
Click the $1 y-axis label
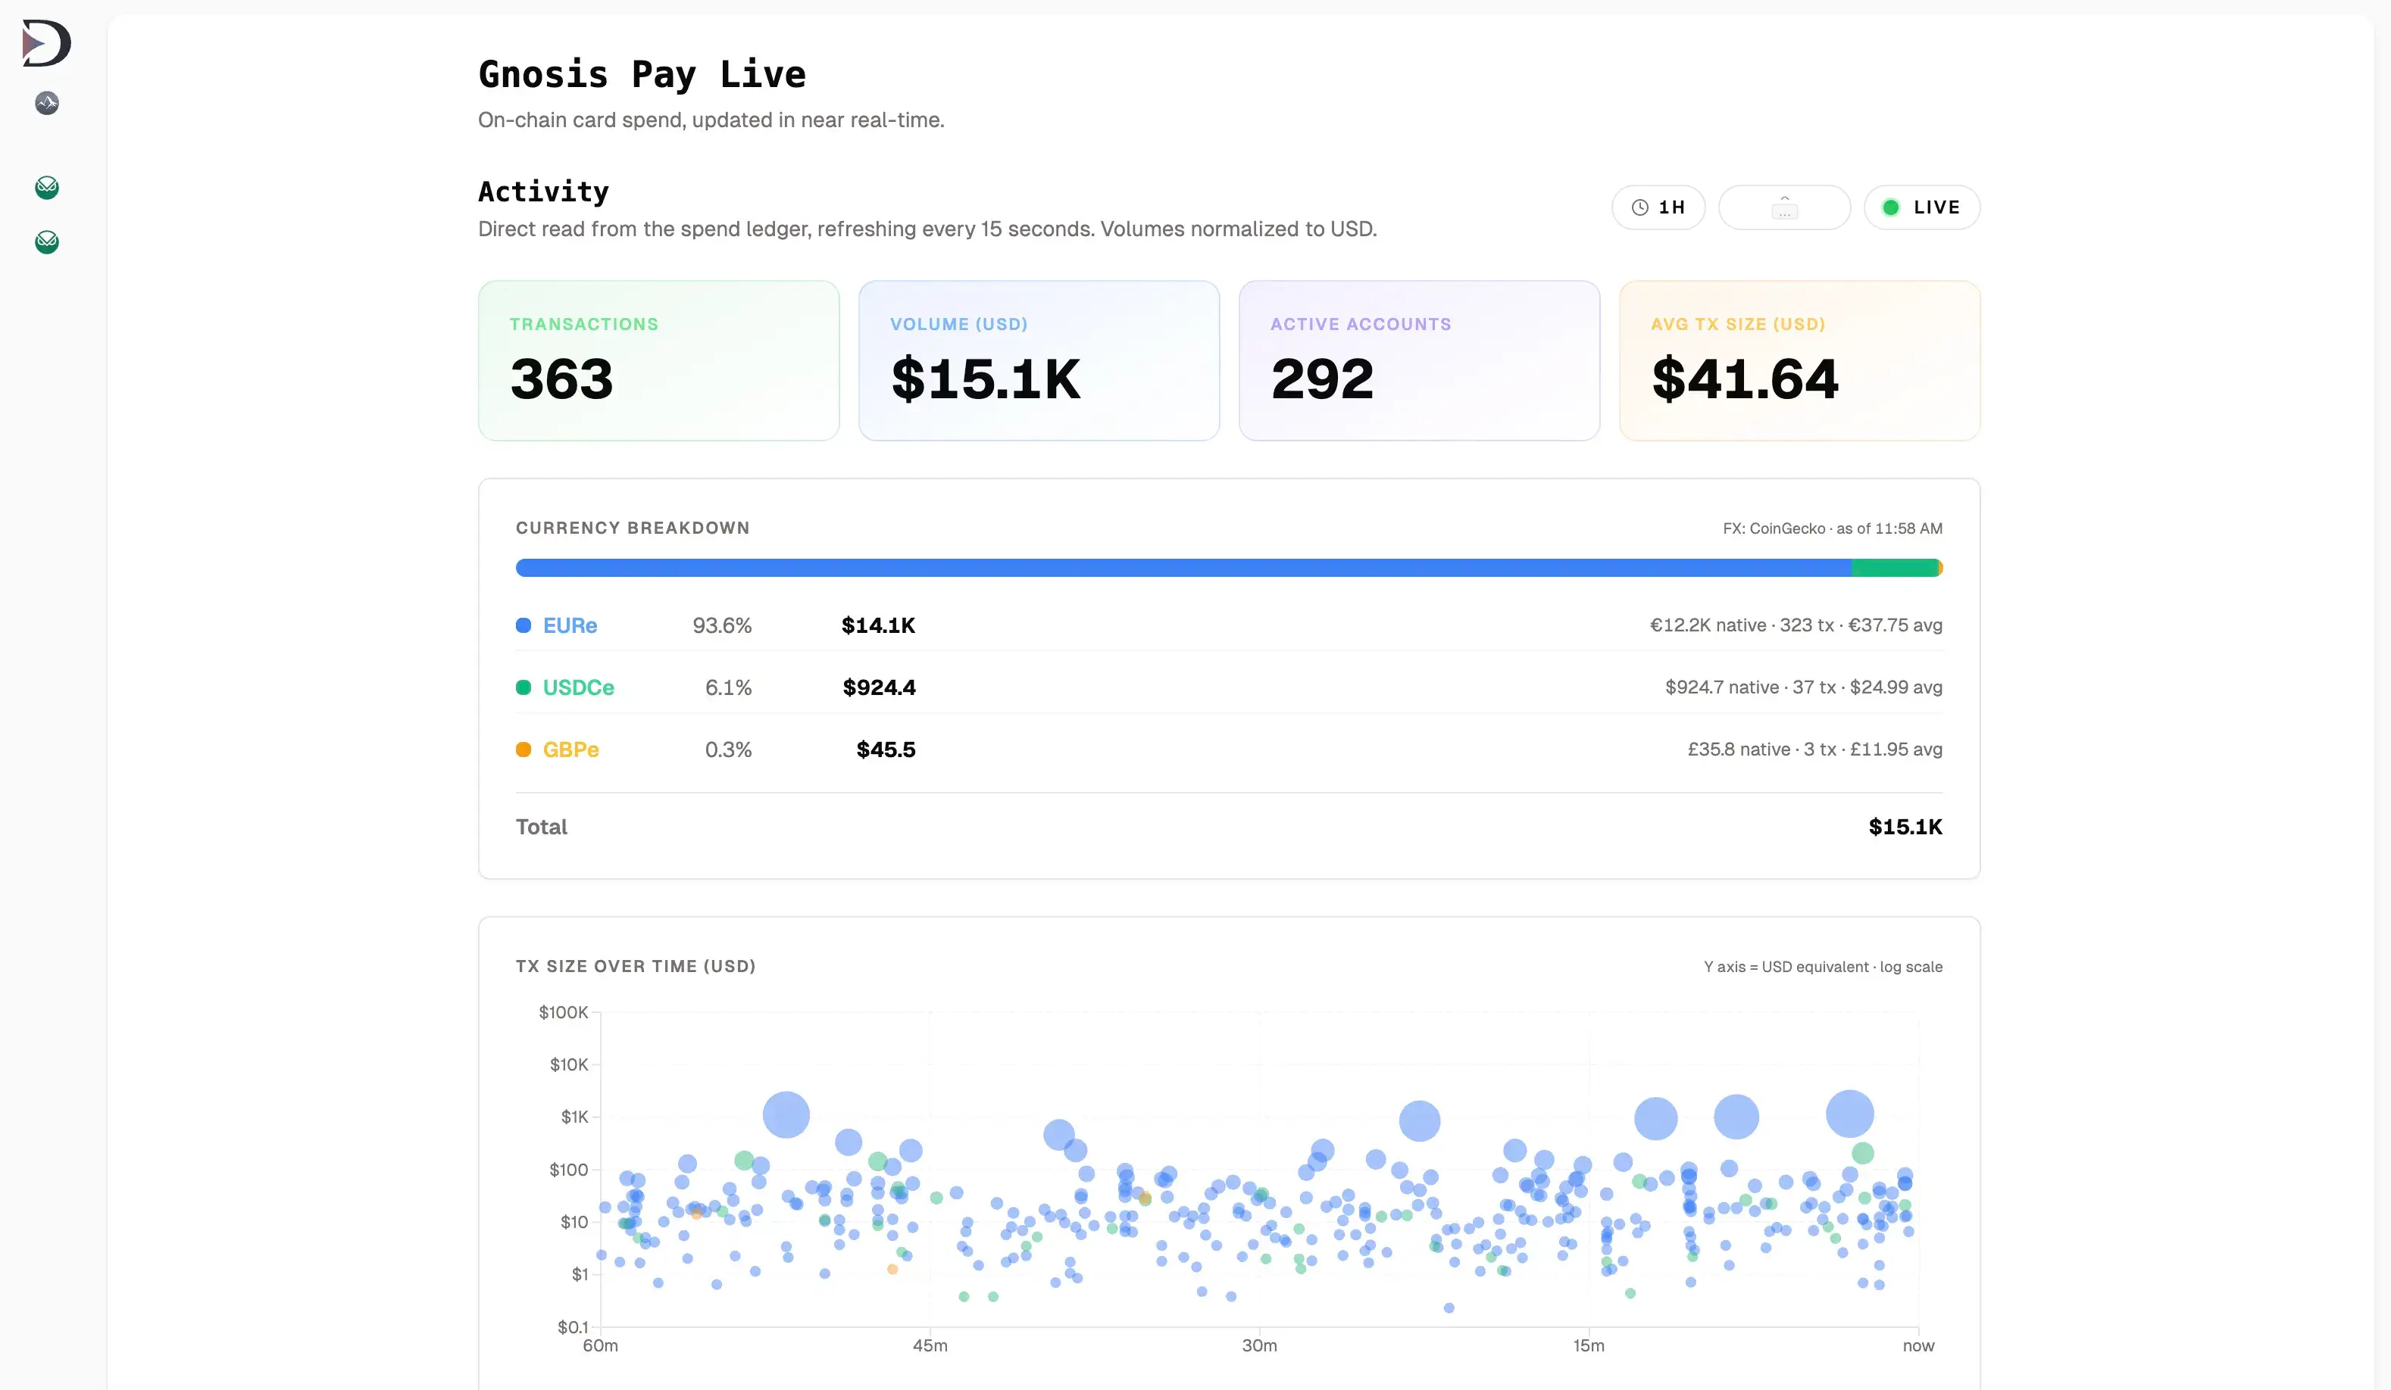point(580,1274)
